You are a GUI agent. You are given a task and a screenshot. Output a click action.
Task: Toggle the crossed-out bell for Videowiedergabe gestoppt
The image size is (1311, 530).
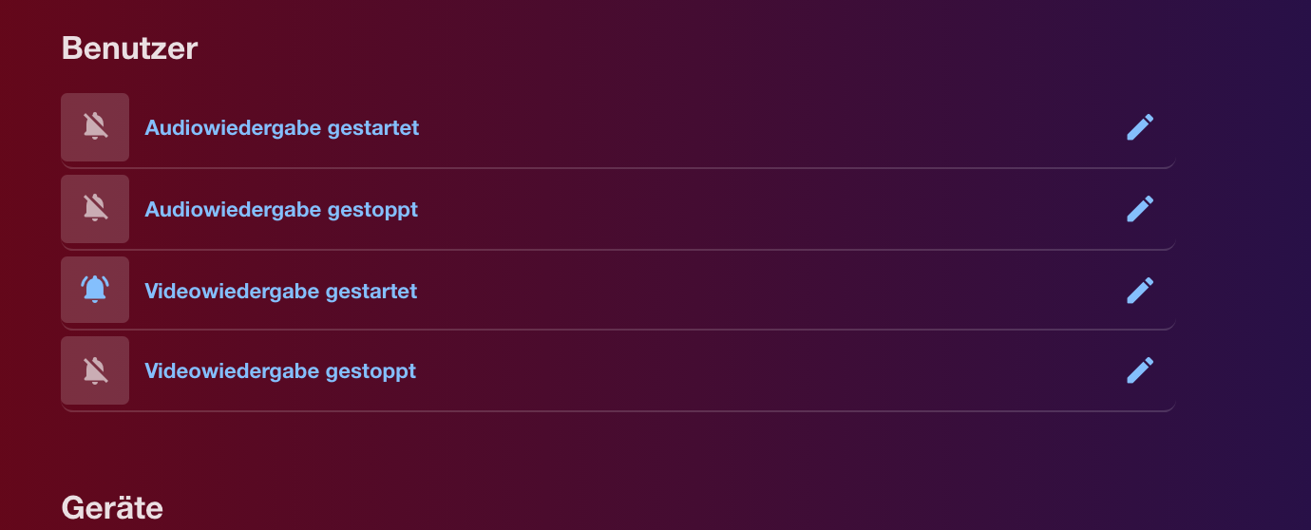95,370
